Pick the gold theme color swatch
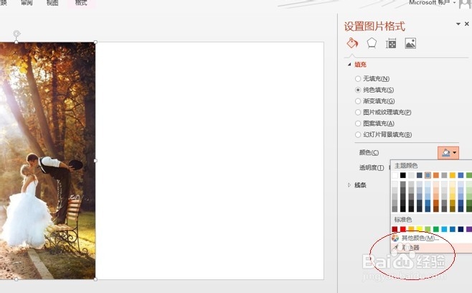This screenshot has width=472, height=293. [x=453, y=175]
